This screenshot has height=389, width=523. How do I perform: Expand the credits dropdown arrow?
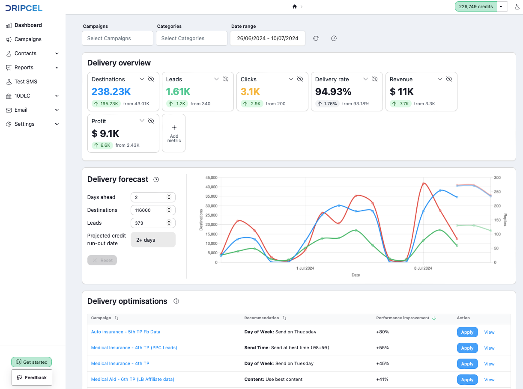pos(501,7)
